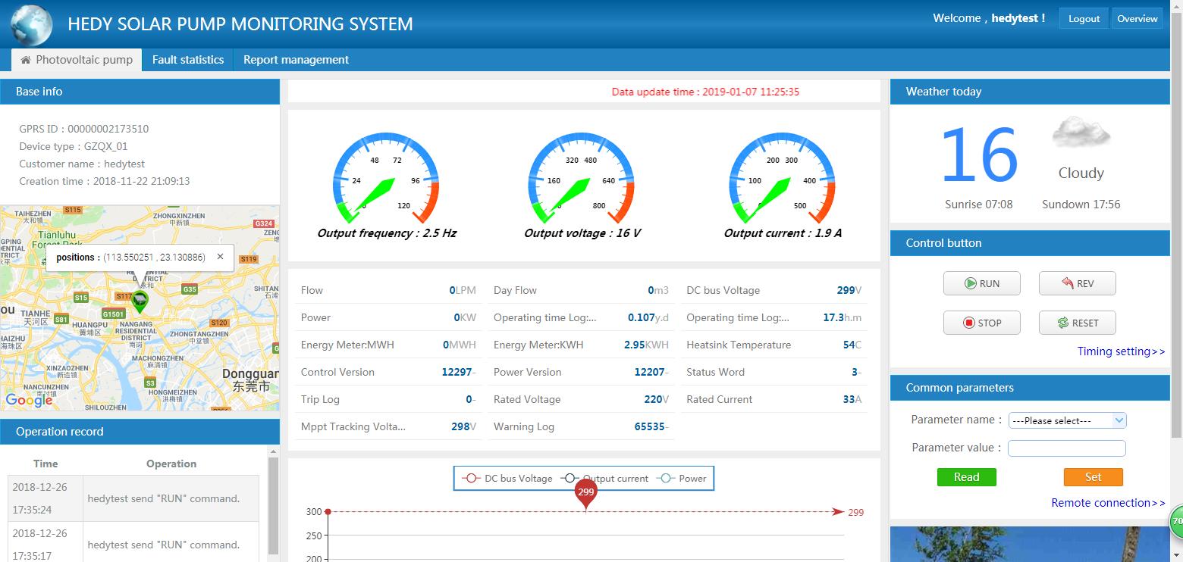
Task: Click the green pump marker on the map
Action: [x=140, y=301]
